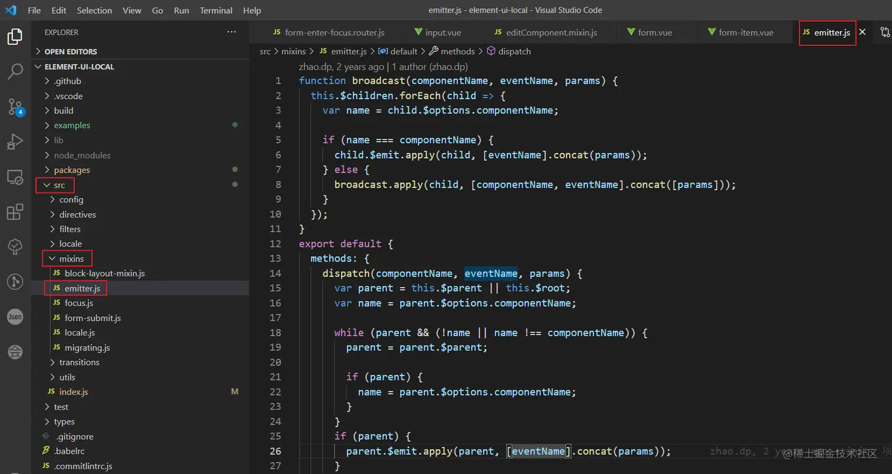Select emitter.js in the explorer tree
The width and height of the screenshot is (892, 474).
pyautogui.click(x=140, y=288)
